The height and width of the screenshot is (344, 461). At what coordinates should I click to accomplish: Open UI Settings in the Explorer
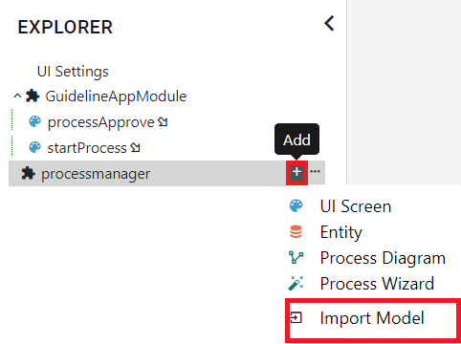tap(73, 72)
